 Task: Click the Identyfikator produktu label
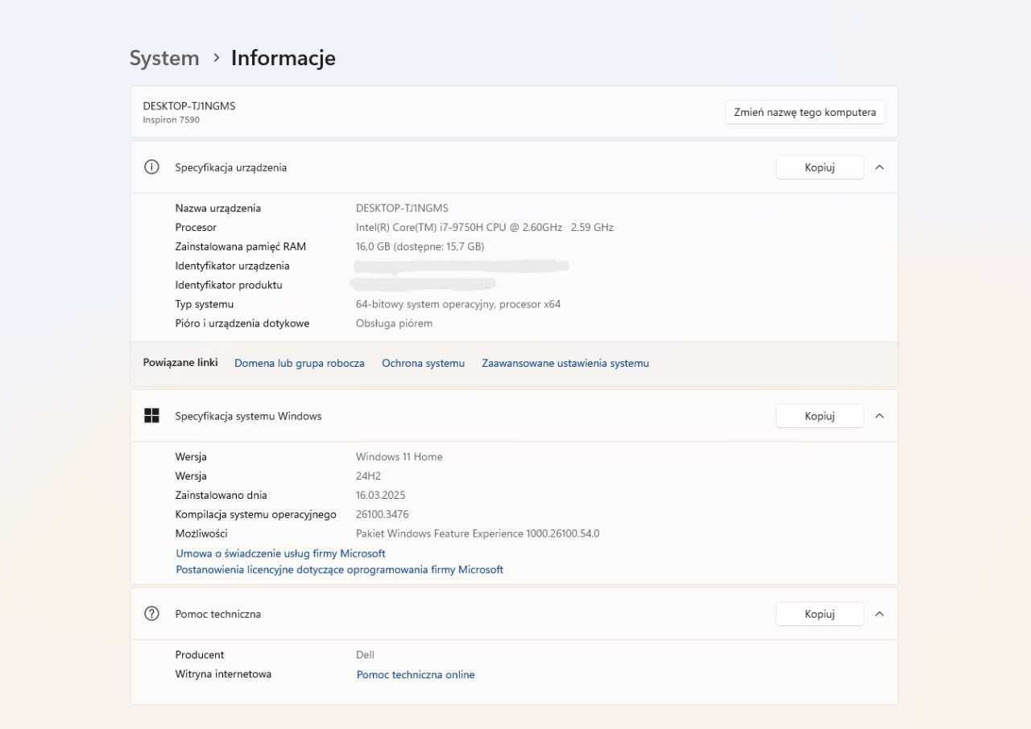click(x=229, y=286)
